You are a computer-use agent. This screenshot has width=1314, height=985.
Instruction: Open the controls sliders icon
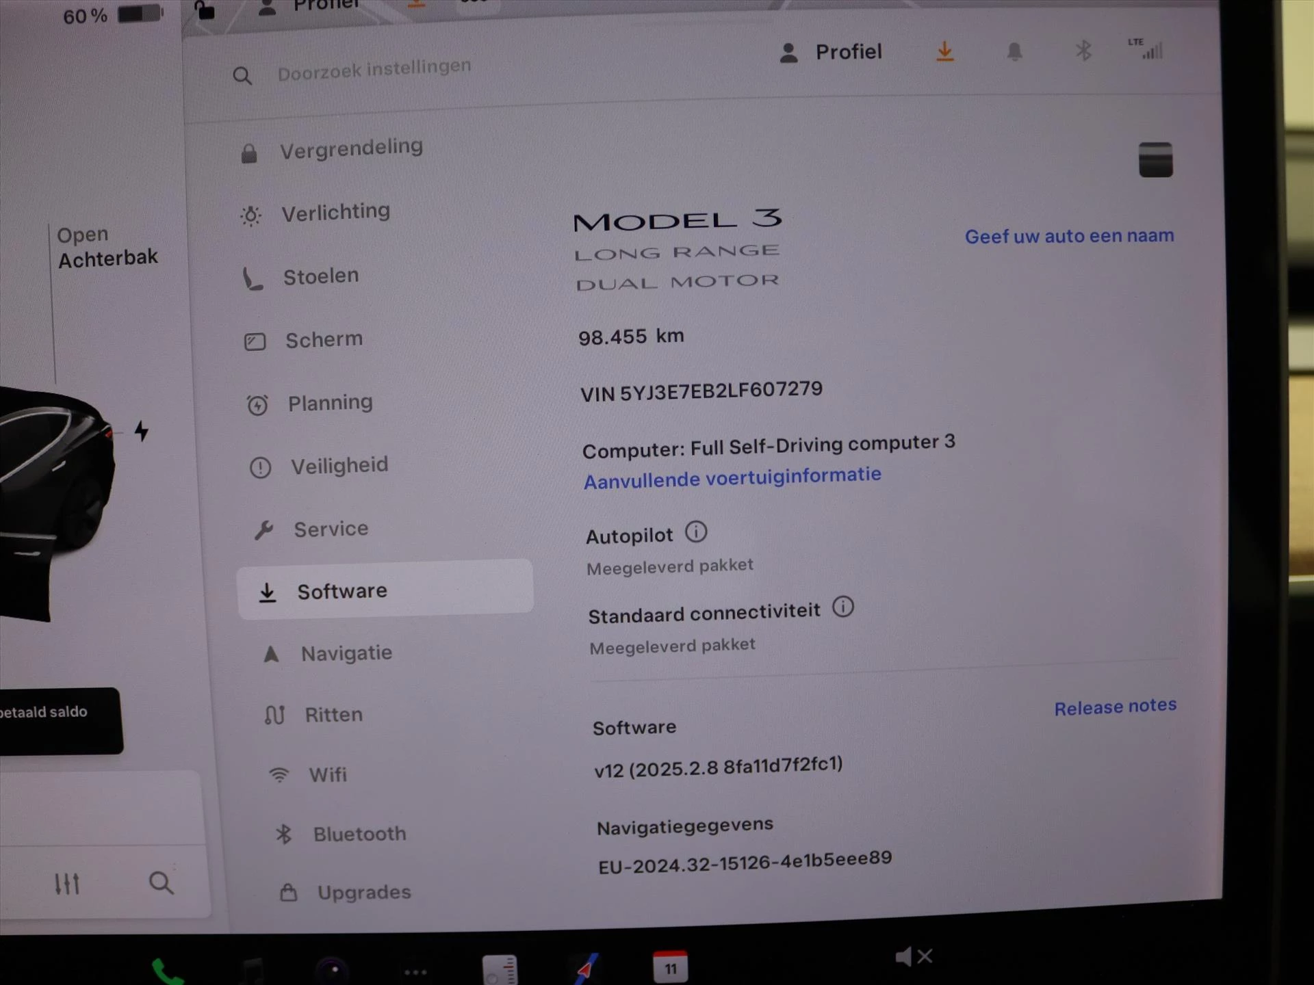[67, 884]
